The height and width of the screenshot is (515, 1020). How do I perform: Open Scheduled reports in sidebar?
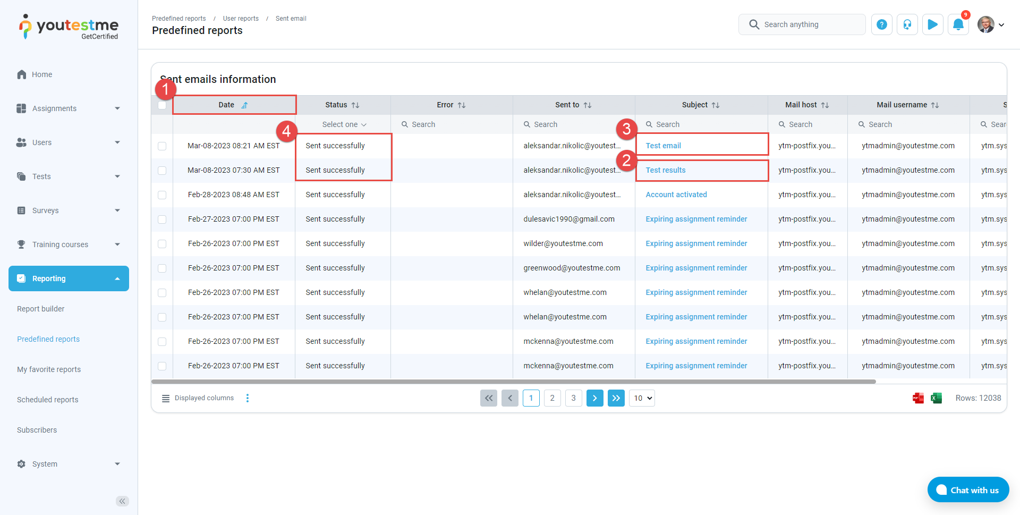47,400
